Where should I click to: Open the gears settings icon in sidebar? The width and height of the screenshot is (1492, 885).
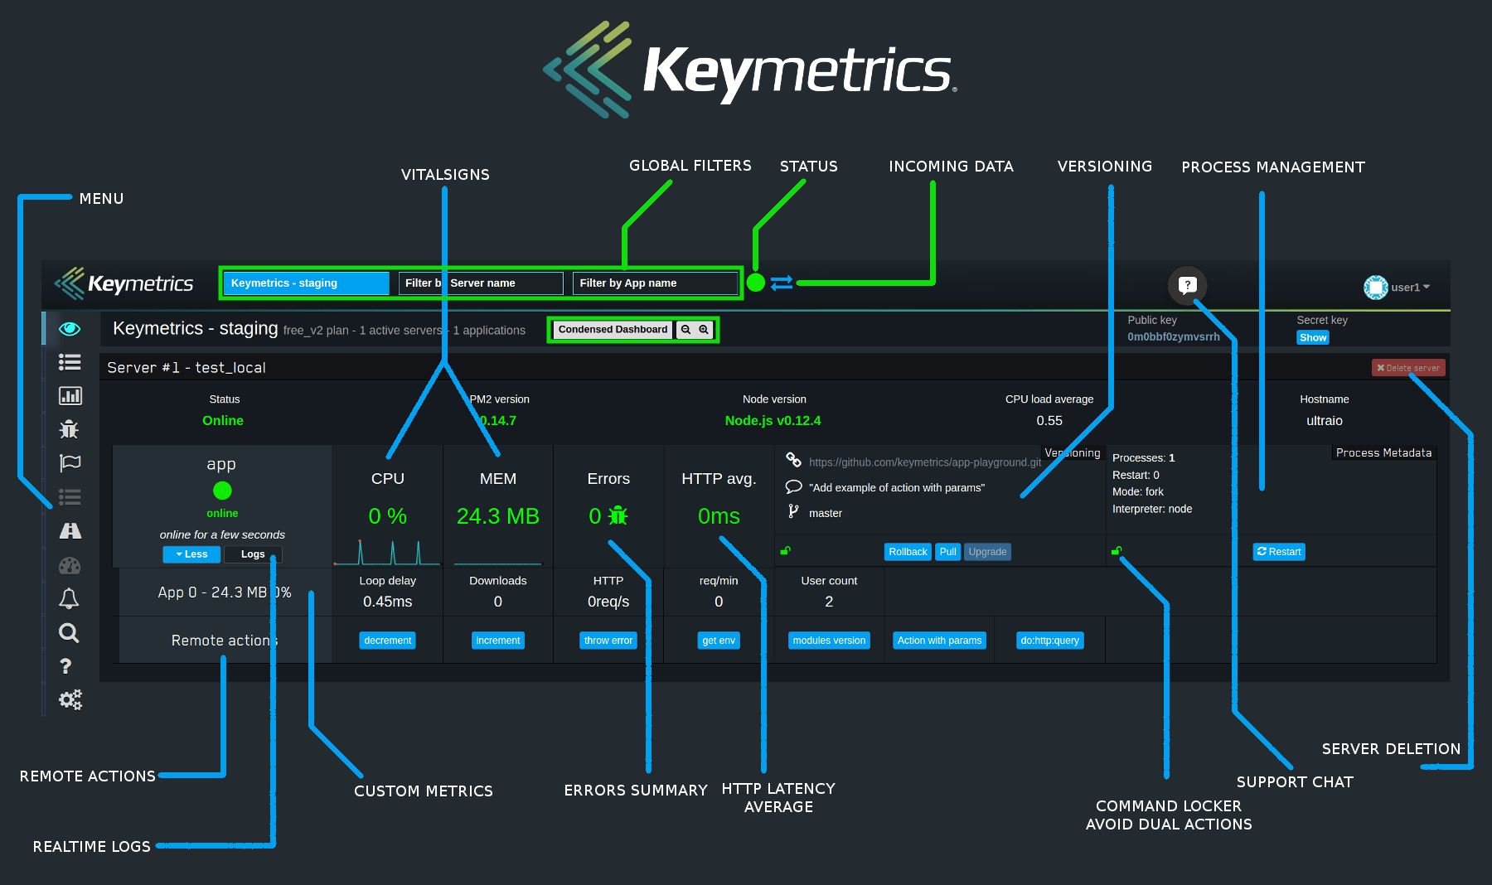(70, 700)
